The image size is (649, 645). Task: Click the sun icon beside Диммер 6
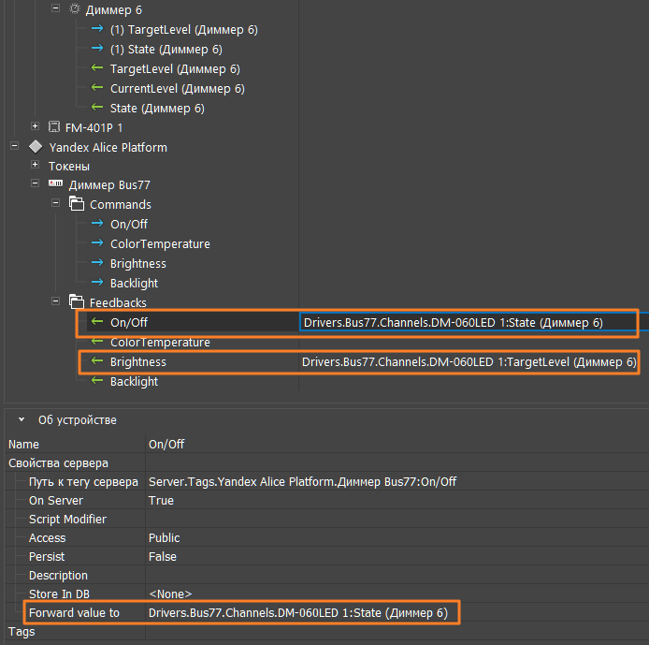[x=75, y=9]
